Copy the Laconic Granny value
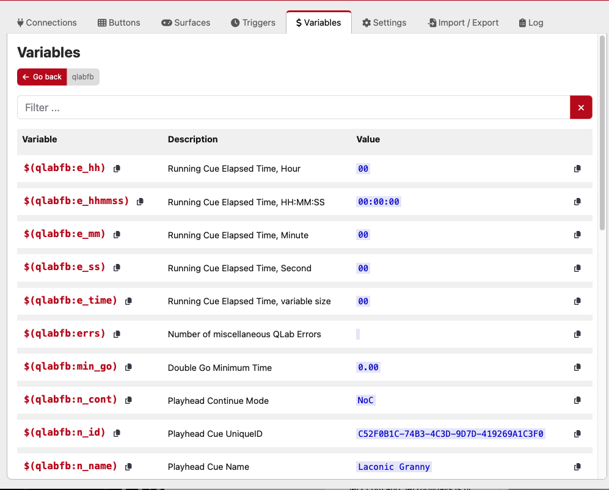This screenshot has height=490, width=609. [x=577, y=467]
